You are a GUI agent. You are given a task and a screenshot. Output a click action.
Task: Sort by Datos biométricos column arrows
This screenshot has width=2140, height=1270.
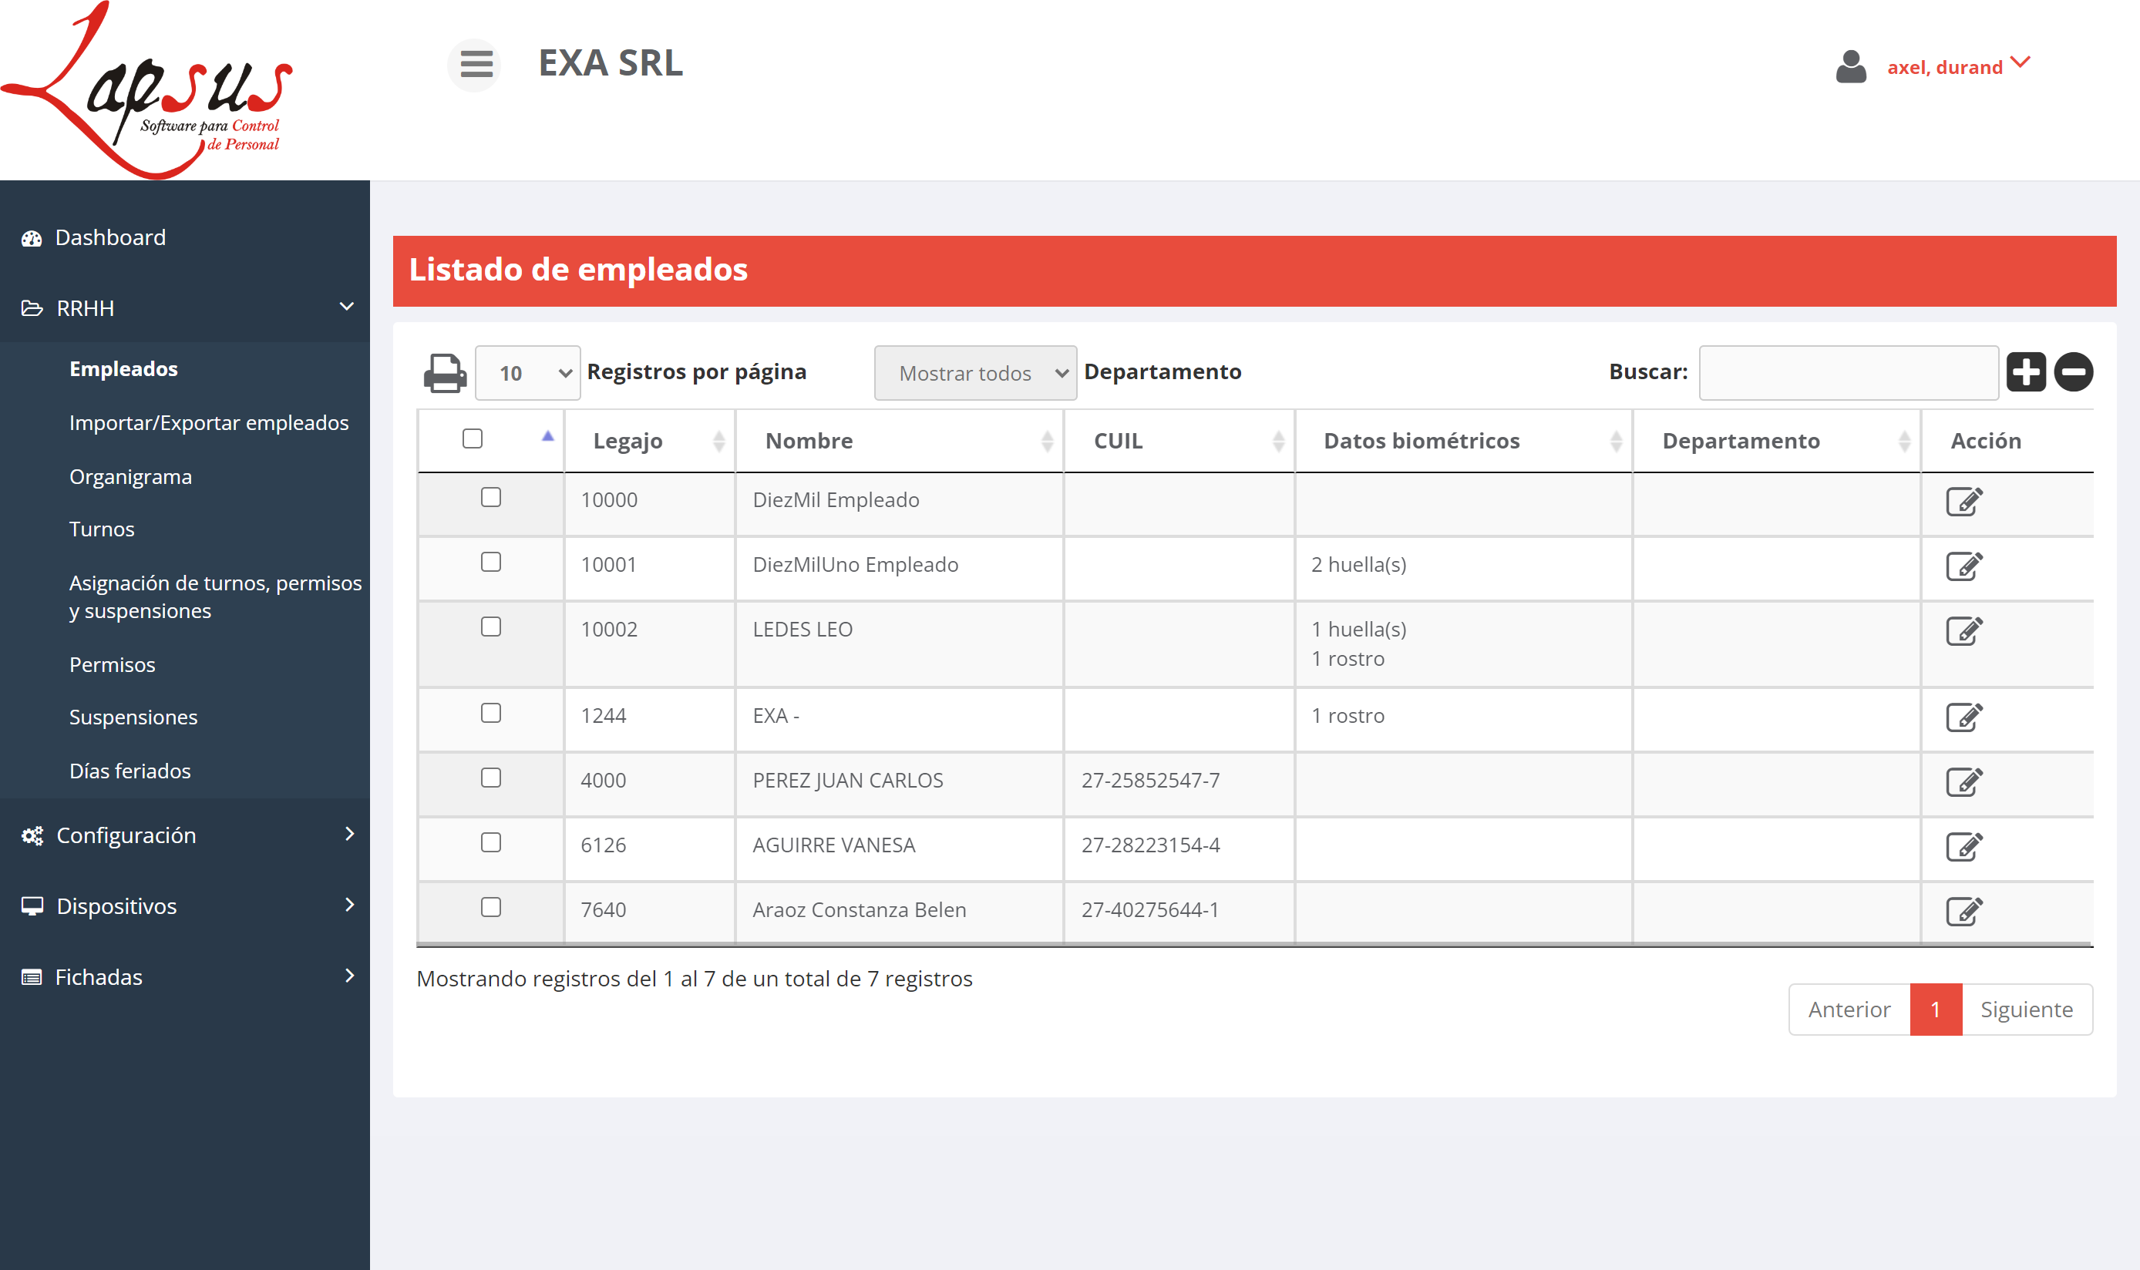coord(1615,441)
